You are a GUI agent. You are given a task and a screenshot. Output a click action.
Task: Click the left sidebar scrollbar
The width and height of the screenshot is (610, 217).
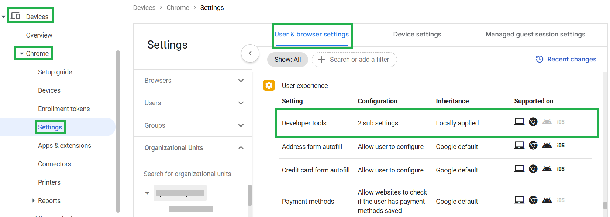(x=118, y=131)
